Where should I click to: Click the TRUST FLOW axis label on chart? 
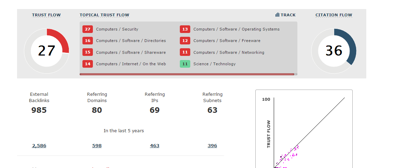pyautogui.click(x=269, y=134)
